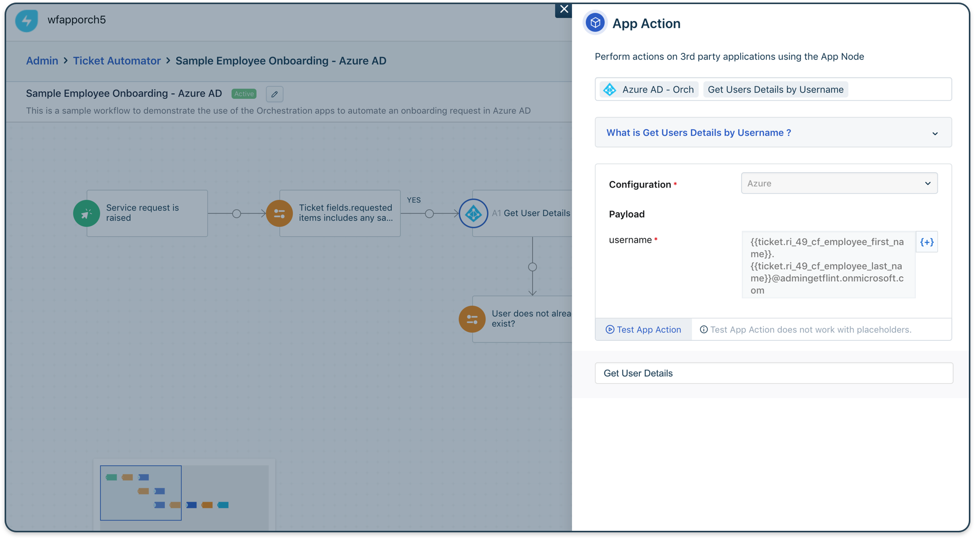
Task: Open the Admin breadcrumb link
Action: [42, 60]
